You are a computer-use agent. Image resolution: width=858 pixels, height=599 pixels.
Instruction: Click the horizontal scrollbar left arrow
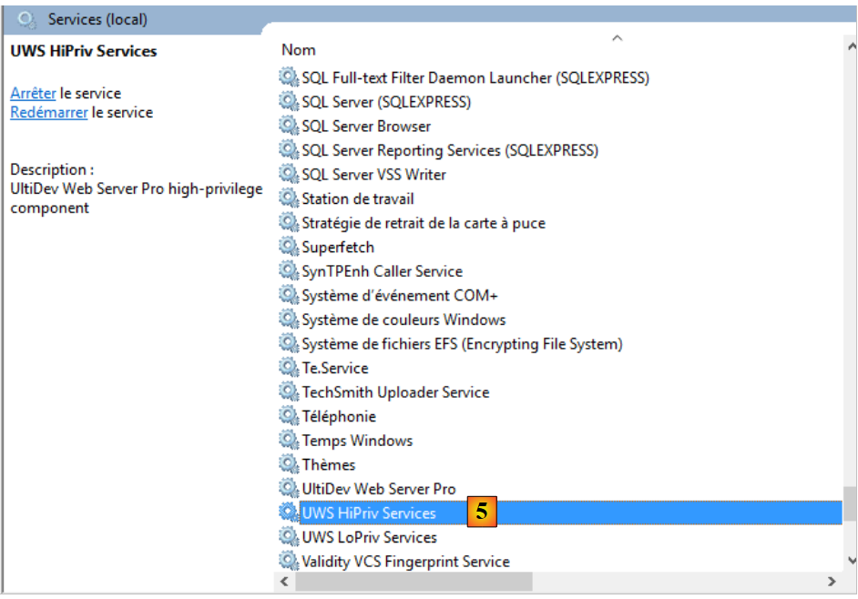coord(285,582)
